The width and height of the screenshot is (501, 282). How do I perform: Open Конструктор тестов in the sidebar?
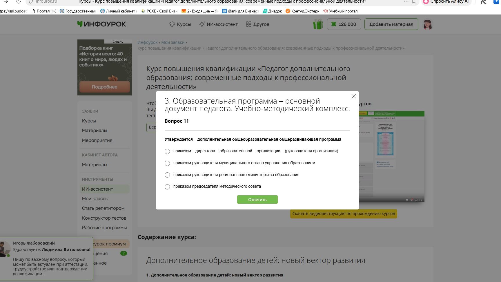[x=104, y=218]
